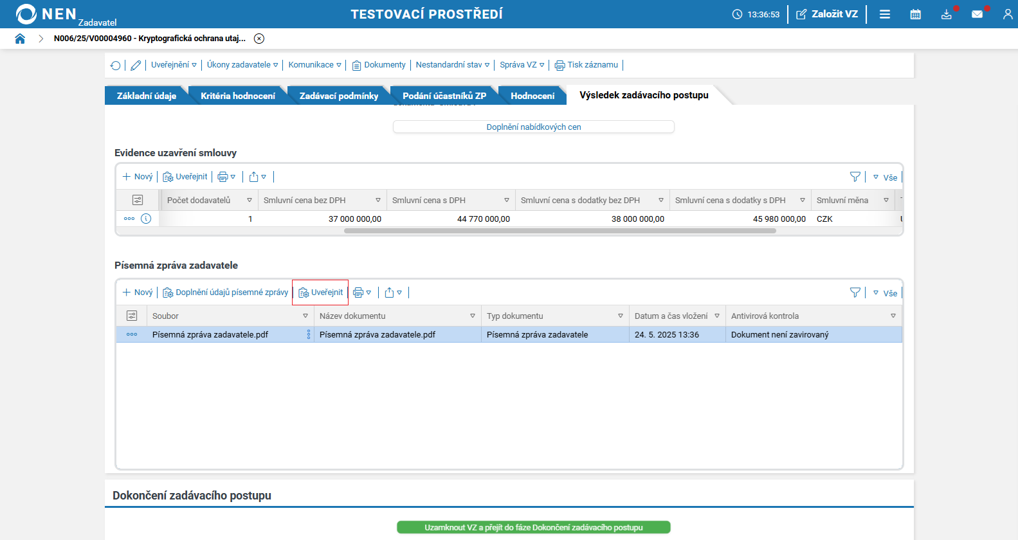This screenshot has height=540, width=1018.
Task: Open column settings icon in Evidence table
Action: [x=137, y=200]
